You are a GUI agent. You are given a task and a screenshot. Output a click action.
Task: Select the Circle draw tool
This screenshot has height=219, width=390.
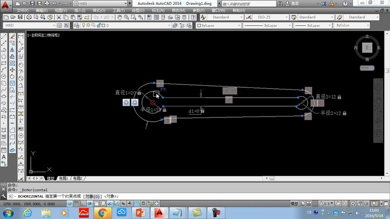(x=4, y=76)
